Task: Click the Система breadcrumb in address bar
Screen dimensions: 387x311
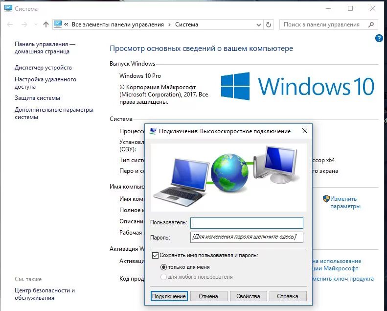Action: [186, 24]
